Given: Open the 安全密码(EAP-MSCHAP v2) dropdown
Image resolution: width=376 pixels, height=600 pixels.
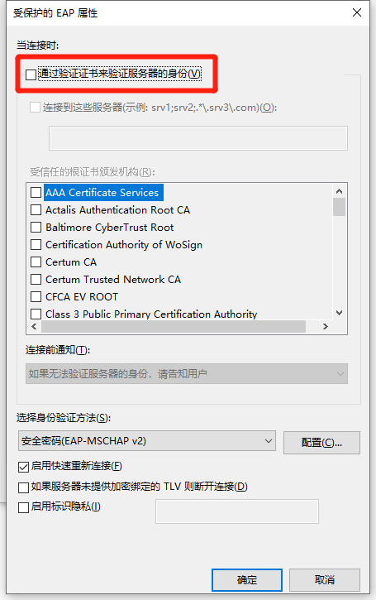Looking at the screenshot, I should point(147,441).
